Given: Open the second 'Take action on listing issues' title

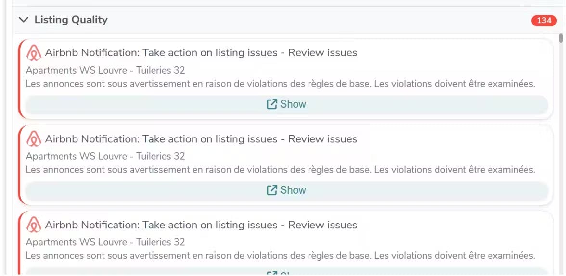Looking at the screenshot, I should [x=201, y=139].
